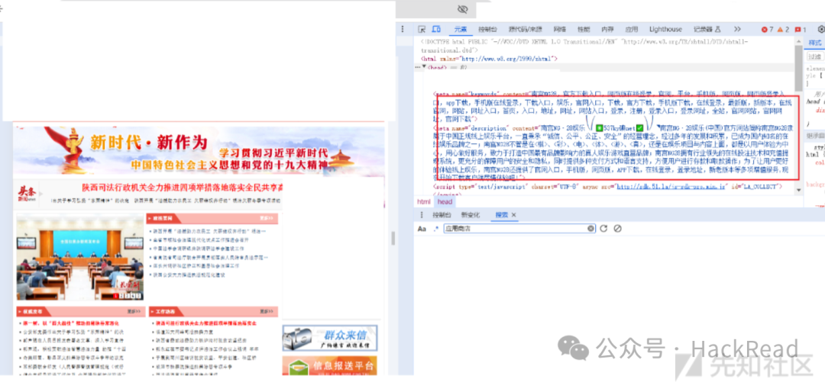This screenshot has width=825, height=382.
Task: Select the drawer 搜索 tab
Action: pos(502,215)
